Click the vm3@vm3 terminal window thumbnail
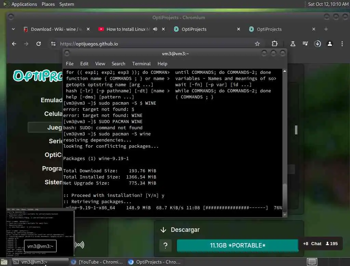This screenshot has width=350, height=266. pos(40,232)
